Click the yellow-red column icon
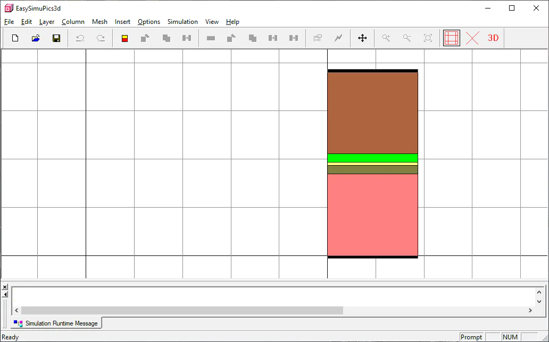The height and width of the screenshot is (342, 549). pos(124,38)
